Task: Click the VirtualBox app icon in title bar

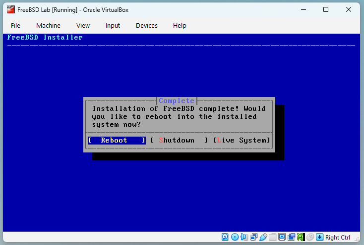Action: [11, 10]
